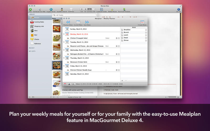Click the Weekly Planner toolbar icon

click(113, 9)
